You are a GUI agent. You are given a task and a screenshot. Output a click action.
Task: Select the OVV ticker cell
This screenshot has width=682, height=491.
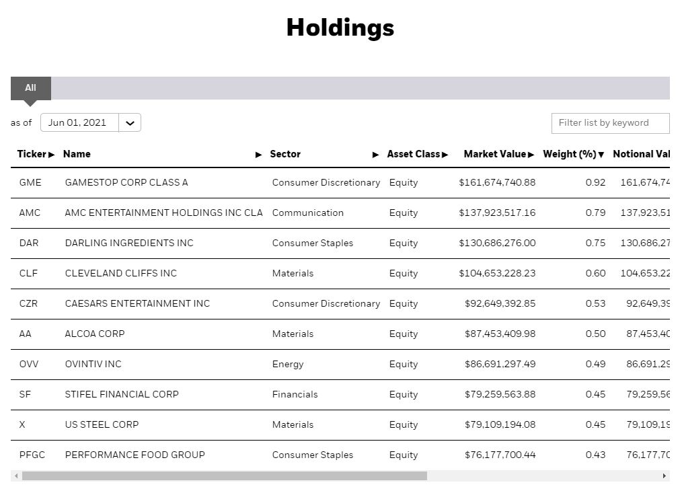29,364
